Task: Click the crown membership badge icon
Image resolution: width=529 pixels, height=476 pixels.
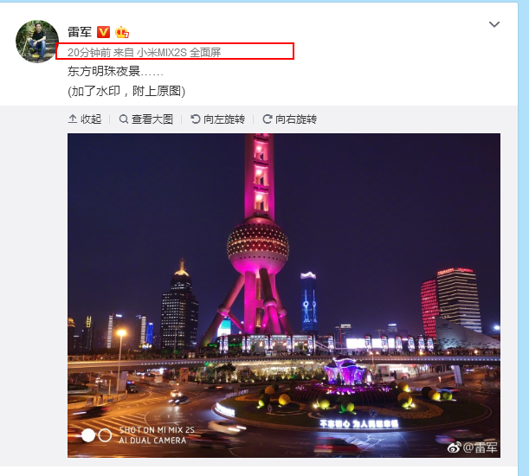Action: pos(122,32)
